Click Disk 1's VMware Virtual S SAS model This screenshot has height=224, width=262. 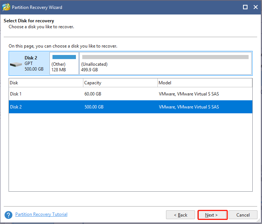click(189, 94)
